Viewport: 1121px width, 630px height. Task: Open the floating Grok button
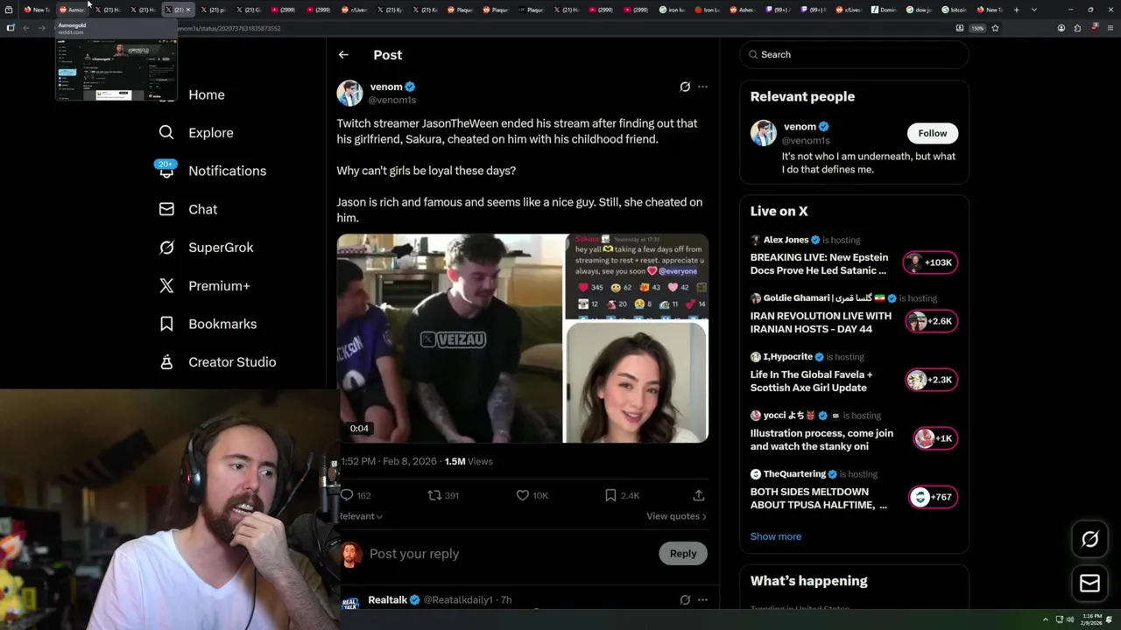1089,540
